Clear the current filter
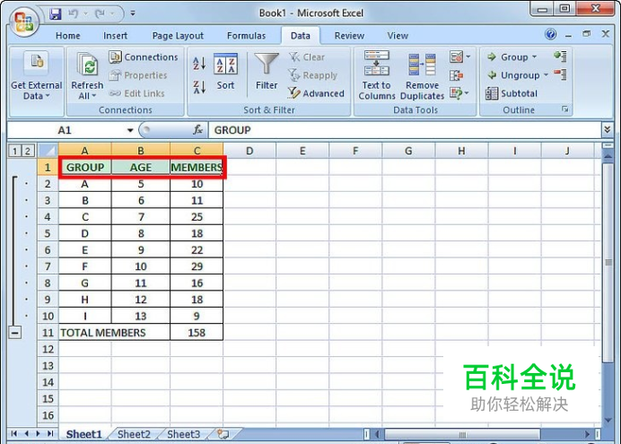 pos(307,57)
